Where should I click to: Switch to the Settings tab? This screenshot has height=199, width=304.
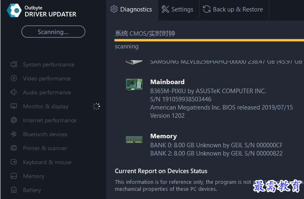click(178, 9)
